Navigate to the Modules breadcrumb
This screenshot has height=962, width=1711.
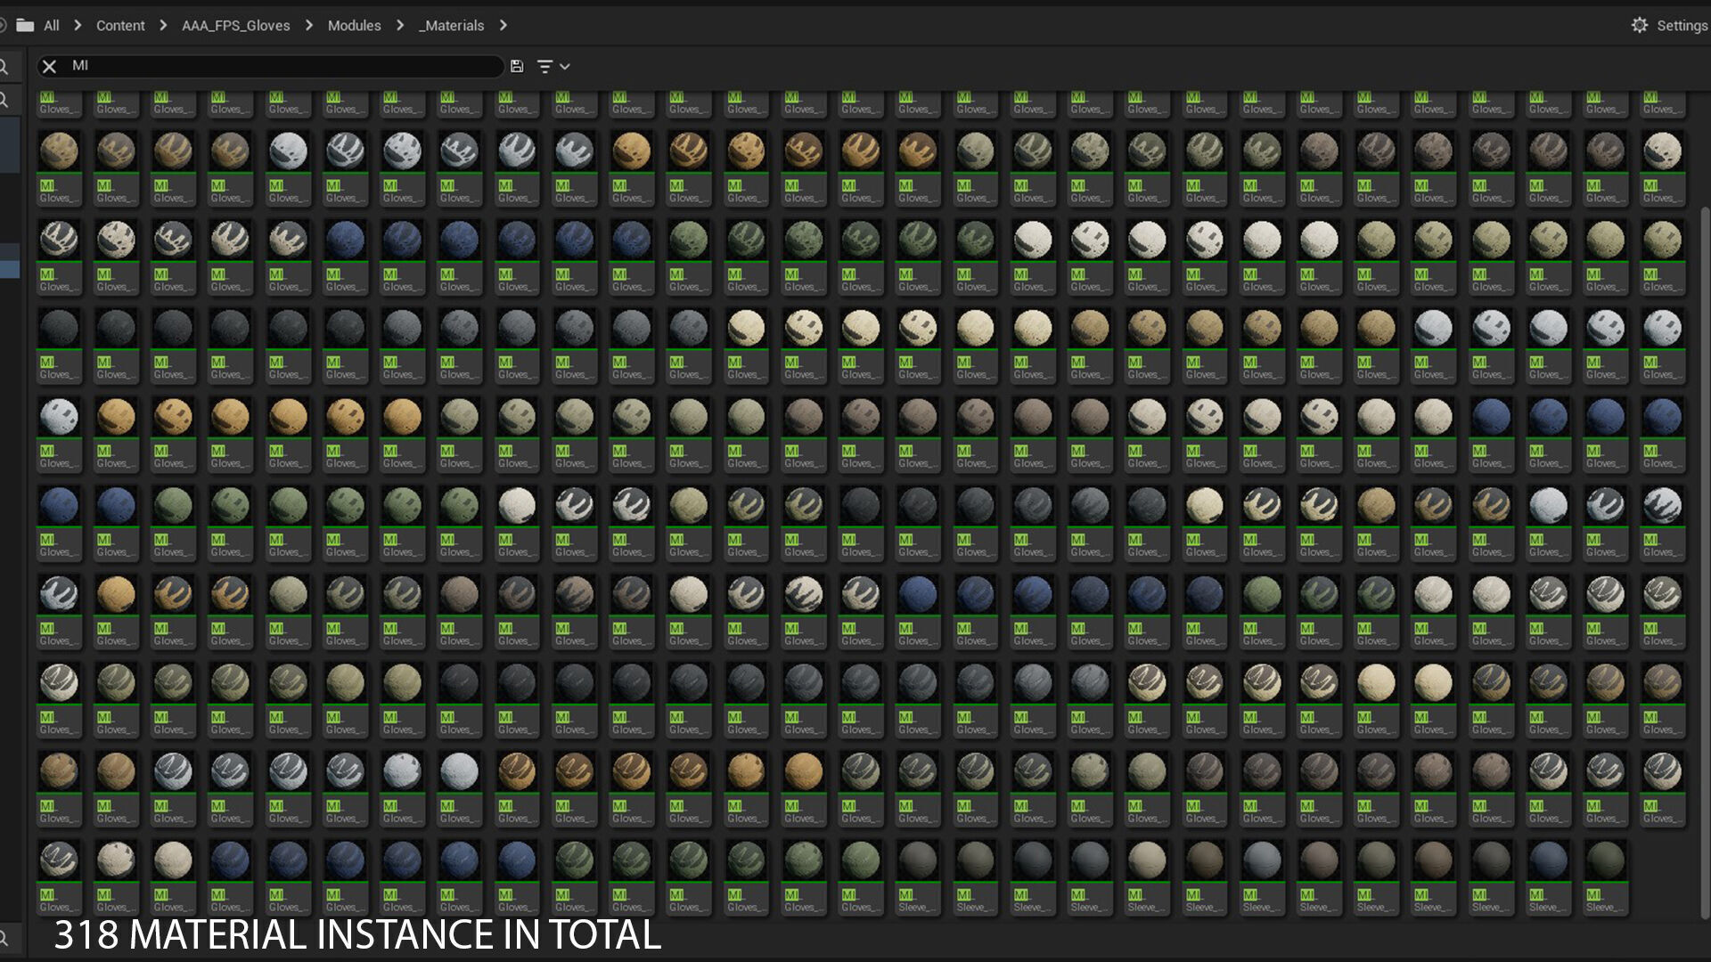click(x=354, y=26)
